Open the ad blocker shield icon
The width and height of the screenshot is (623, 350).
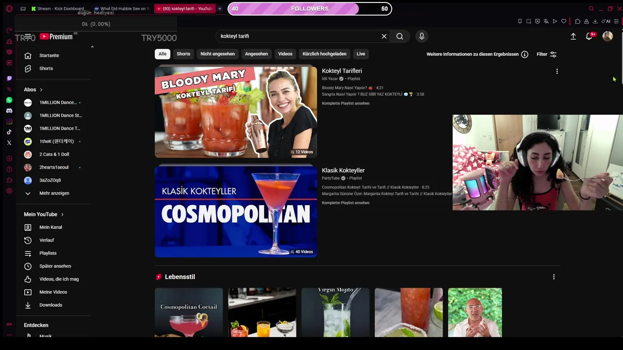537,21
